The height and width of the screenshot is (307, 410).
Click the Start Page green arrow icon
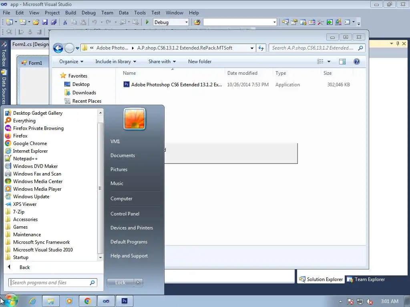[x=330, y=22]
